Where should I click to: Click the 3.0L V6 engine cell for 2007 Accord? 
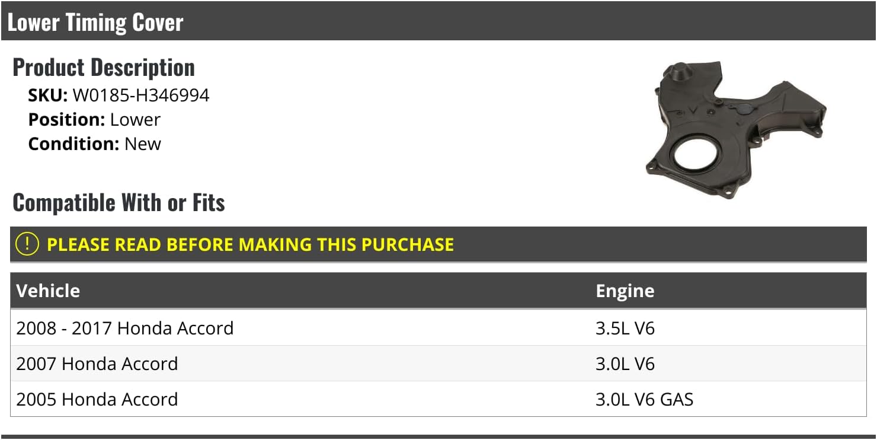pos(625,364)
